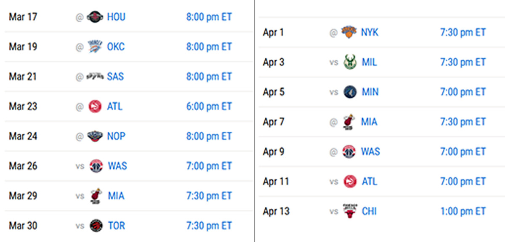Click the 1:00 pm ET game time
The width and height of the screenshot is (505, 242).
coord(463,211)
